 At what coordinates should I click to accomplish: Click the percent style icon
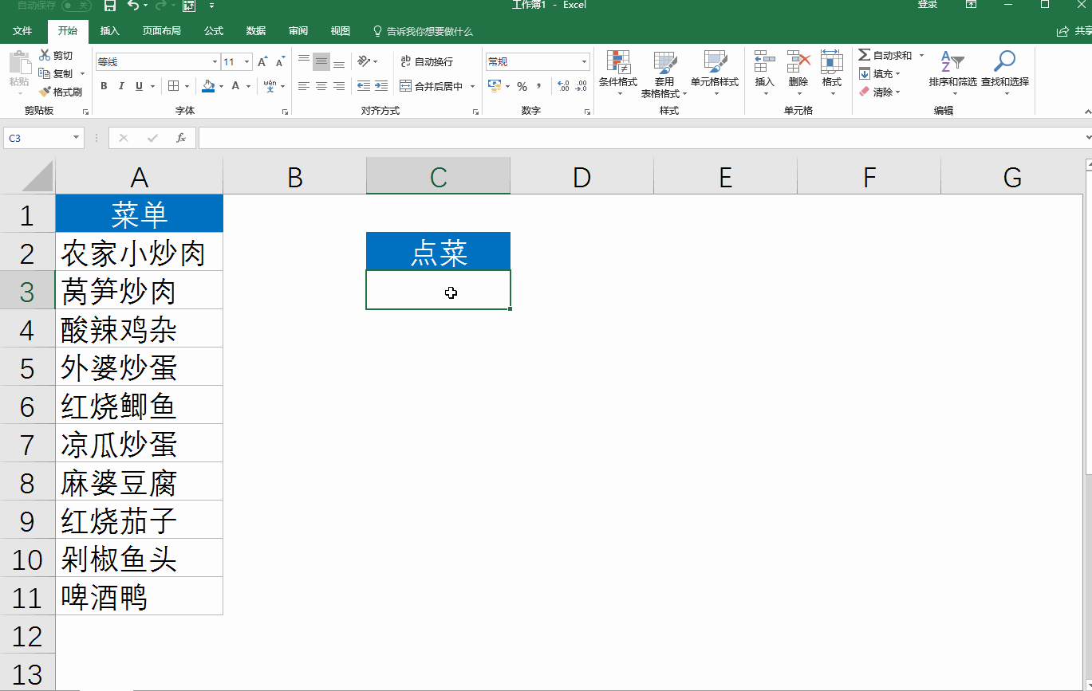pyautogui.click(x=522, y=86)
